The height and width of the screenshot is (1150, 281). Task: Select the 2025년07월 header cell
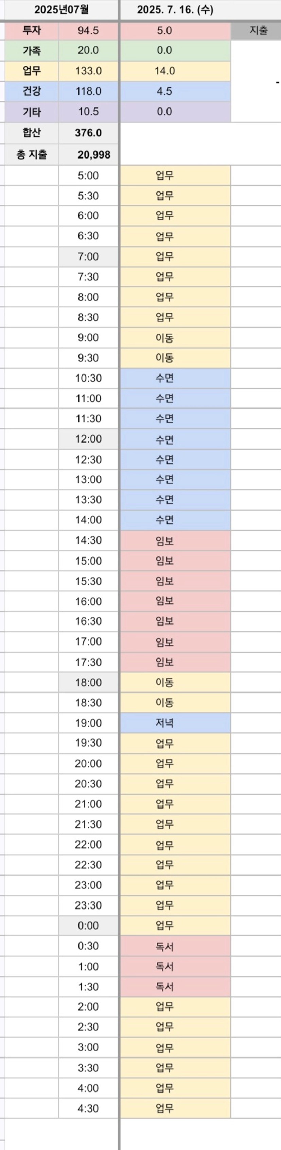click(62, 10)
